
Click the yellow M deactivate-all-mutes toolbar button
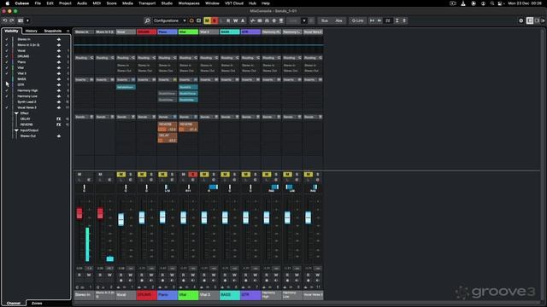[207, 20]
